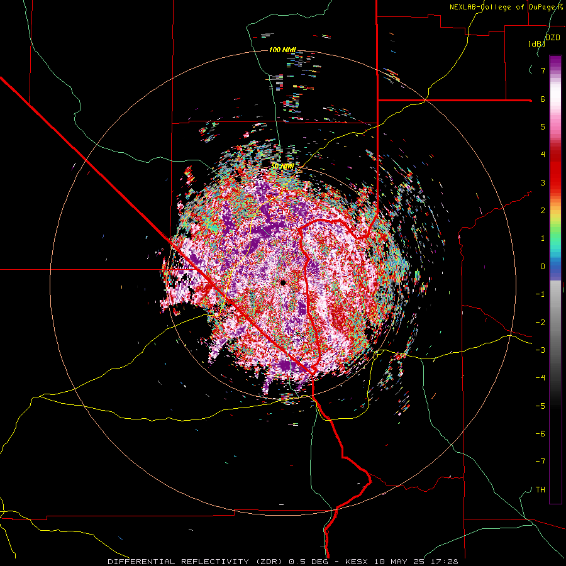
Task: Click the DIFFERENTIAL REFLECTIVITY caption text
Action: point(179,562)
